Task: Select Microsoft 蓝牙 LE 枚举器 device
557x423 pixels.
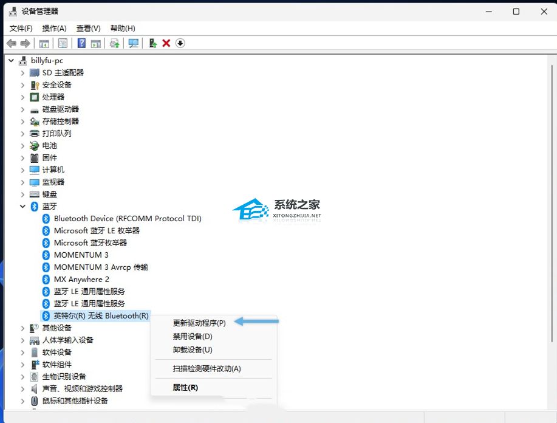Action: [x=97, y=230]
